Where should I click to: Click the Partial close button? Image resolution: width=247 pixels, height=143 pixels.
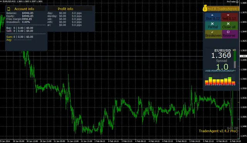213,26
